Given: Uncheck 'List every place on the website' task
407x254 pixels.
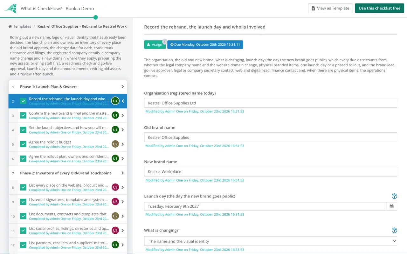Looking at the screenshot, I should 23,187.
